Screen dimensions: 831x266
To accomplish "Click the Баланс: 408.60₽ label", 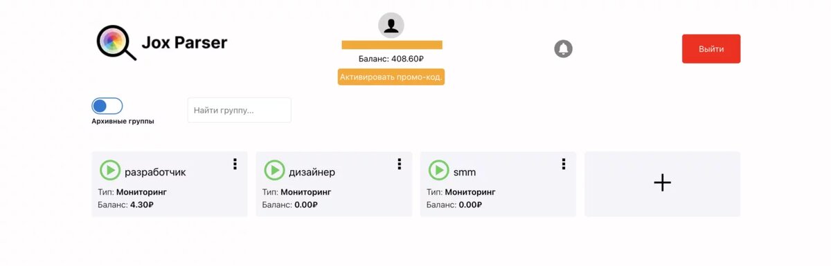I will [x=391, y=59].
